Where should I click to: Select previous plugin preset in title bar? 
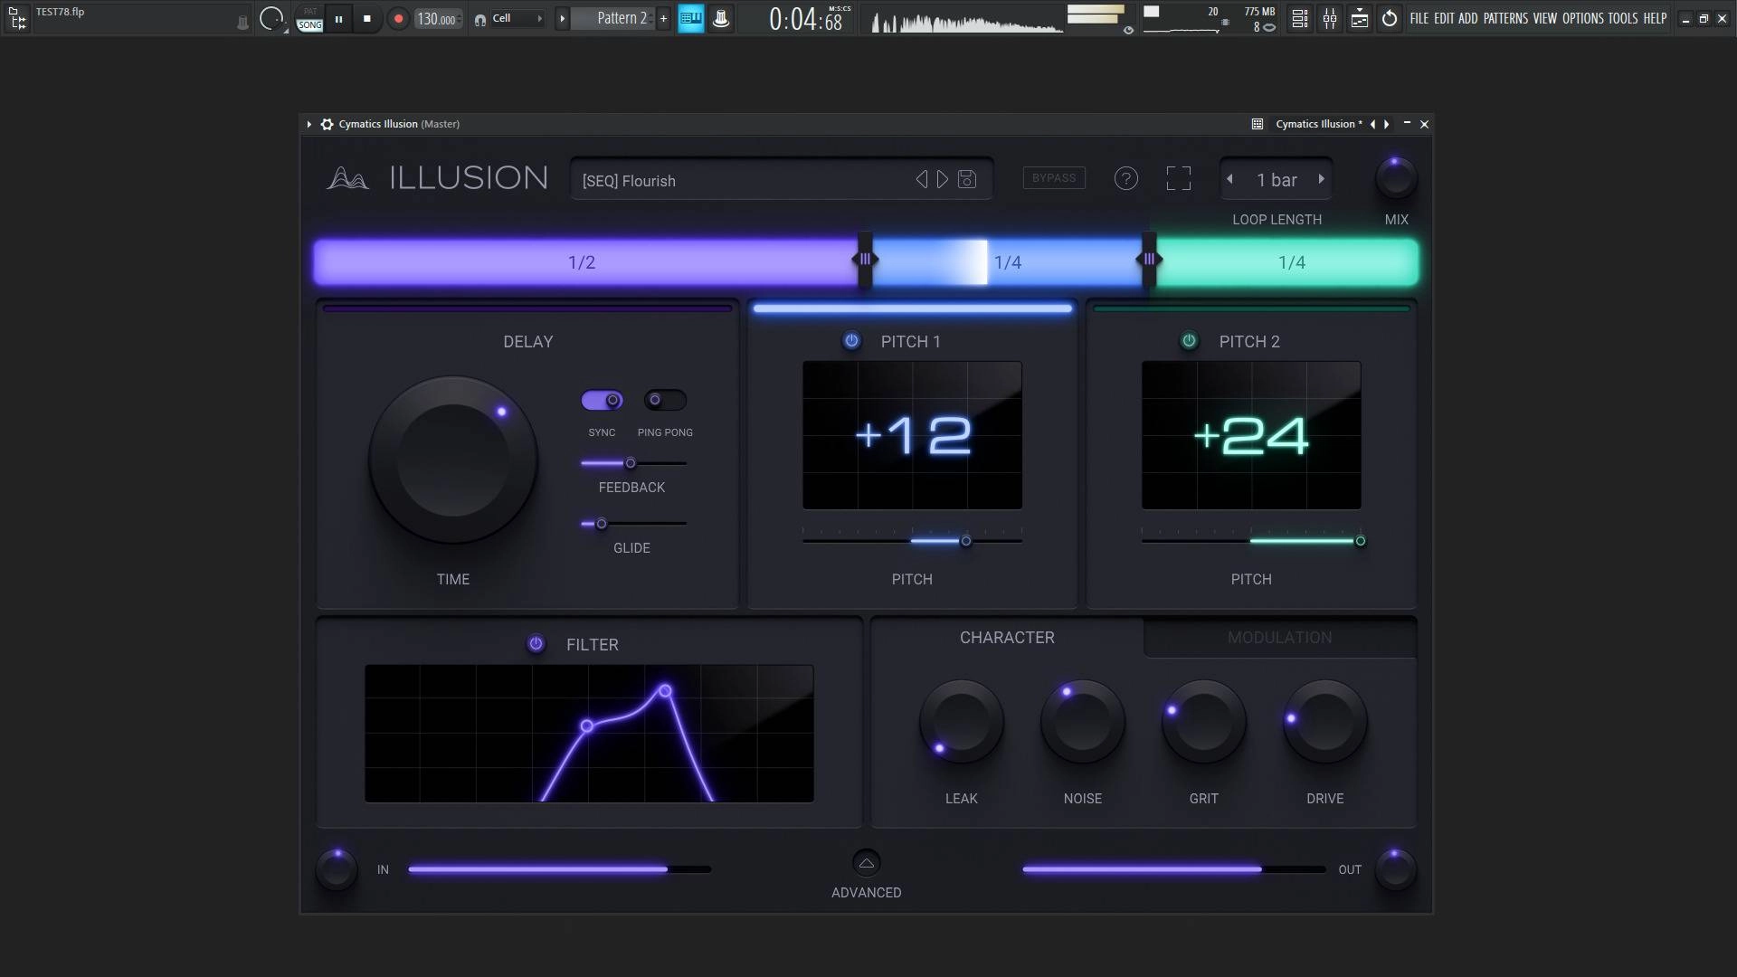coord(1372,124)
